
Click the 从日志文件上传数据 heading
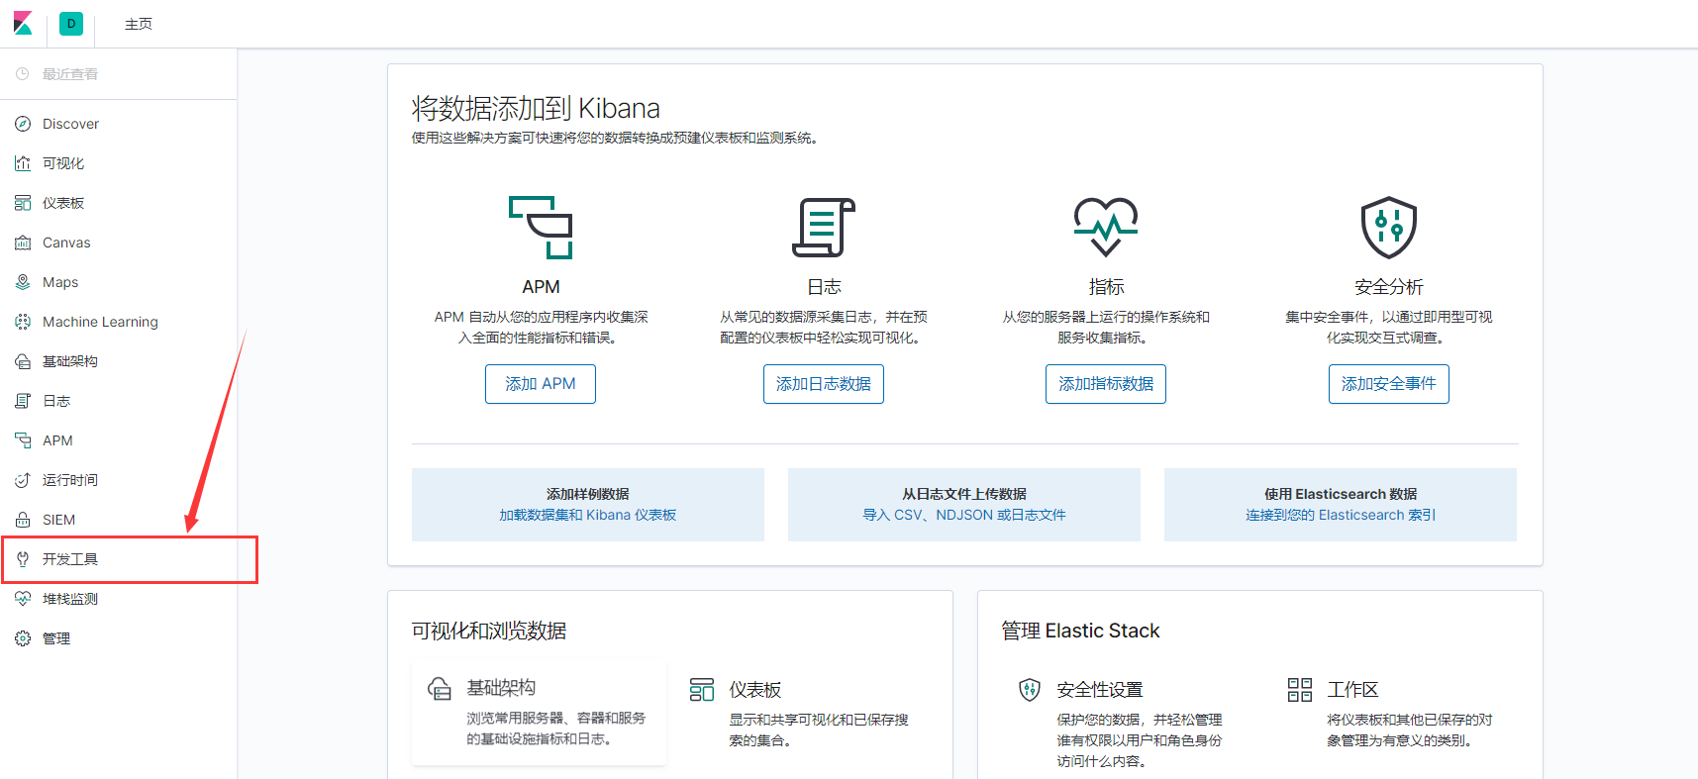pos(964,494)
